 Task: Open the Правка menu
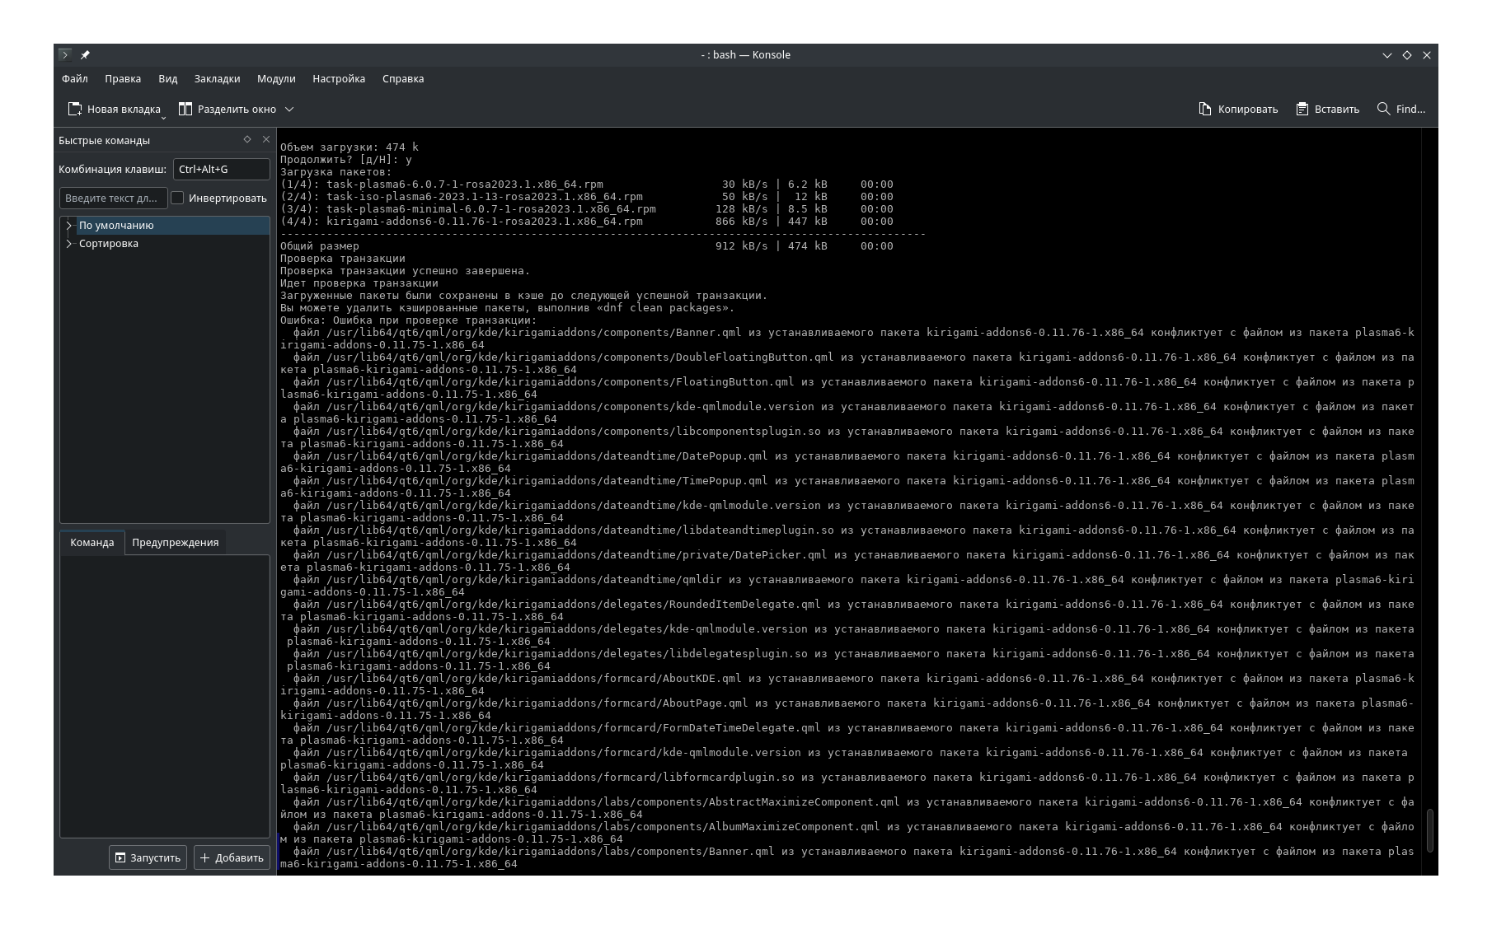coord(123,79)
